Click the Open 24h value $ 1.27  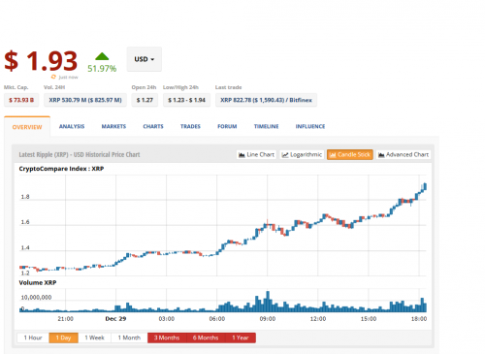click(145, 100)
